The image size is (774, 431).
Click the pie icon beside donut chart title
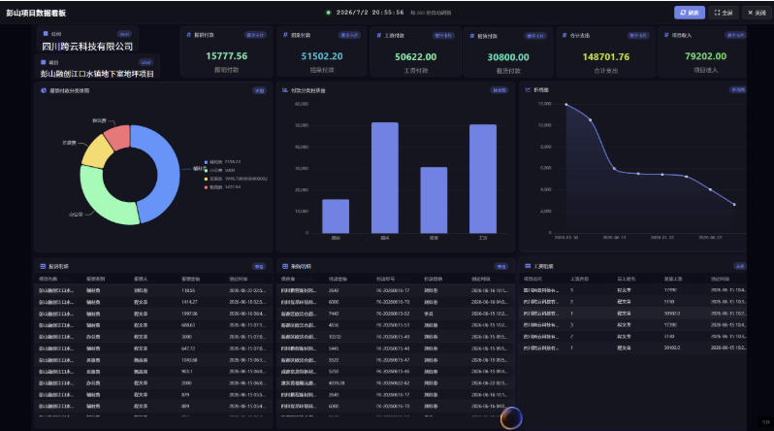click(44, 90)
